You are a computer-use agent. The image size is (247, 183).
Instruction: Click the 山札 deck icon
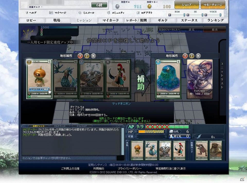click(x=171, y=131)
